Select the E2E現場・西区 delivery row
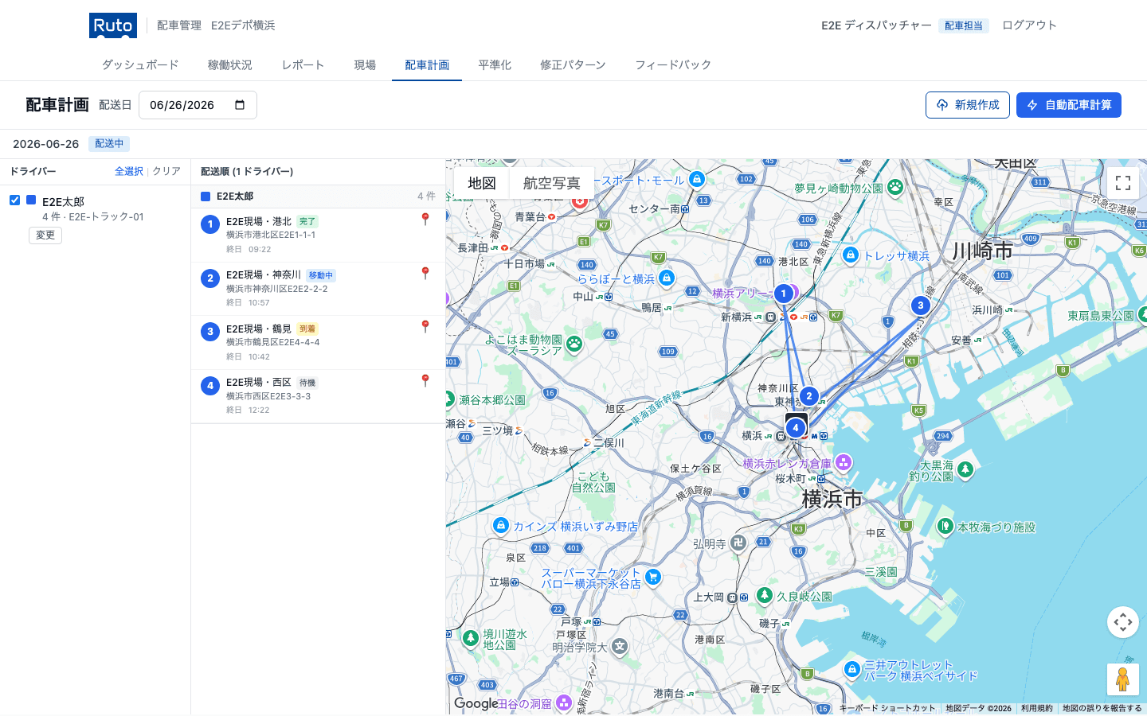This screenshot has height=716, width=1147. click(x=318, y=396)
